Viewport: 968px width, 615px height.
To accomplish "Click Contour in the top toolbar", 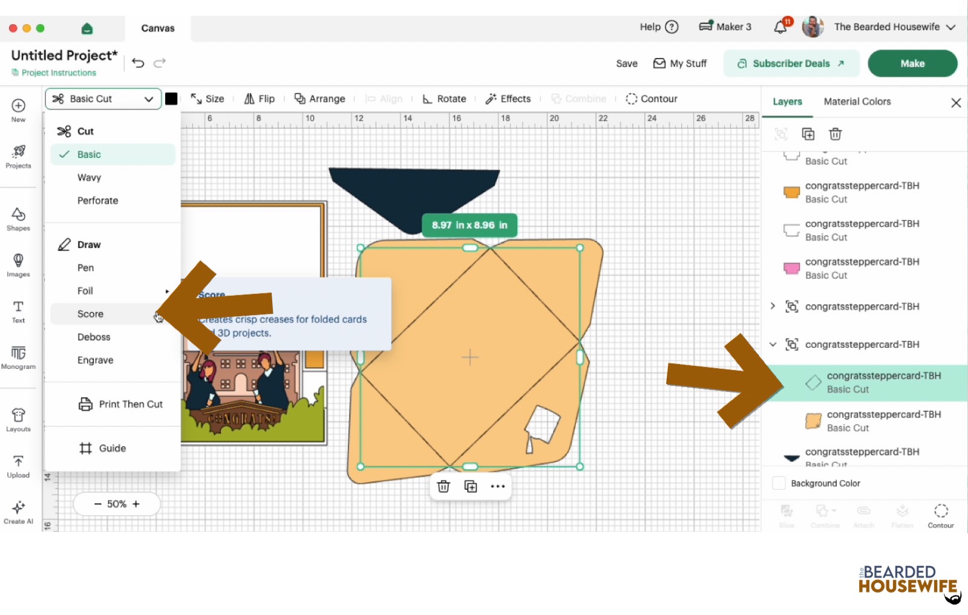I will 652,99.
